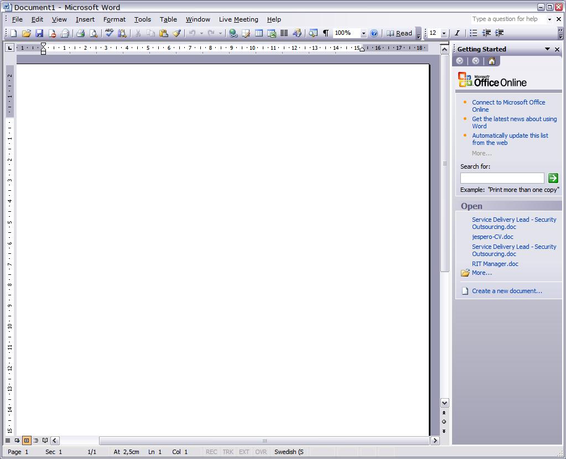This screenshot has width=566, height=459.
Task: Select the Format Painter brush icon
Action: click(176, 33)
